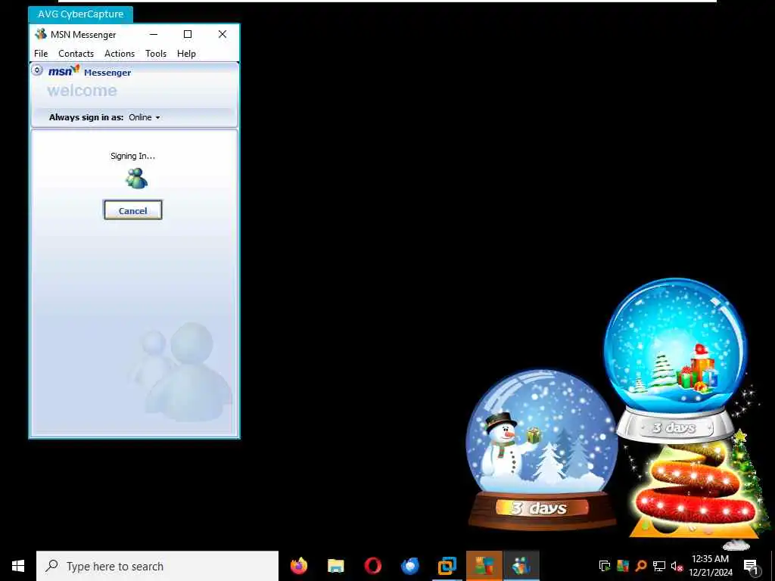775x581 pixels.
Task: Launch Opera browser from the taskbar
Action: 372,566
